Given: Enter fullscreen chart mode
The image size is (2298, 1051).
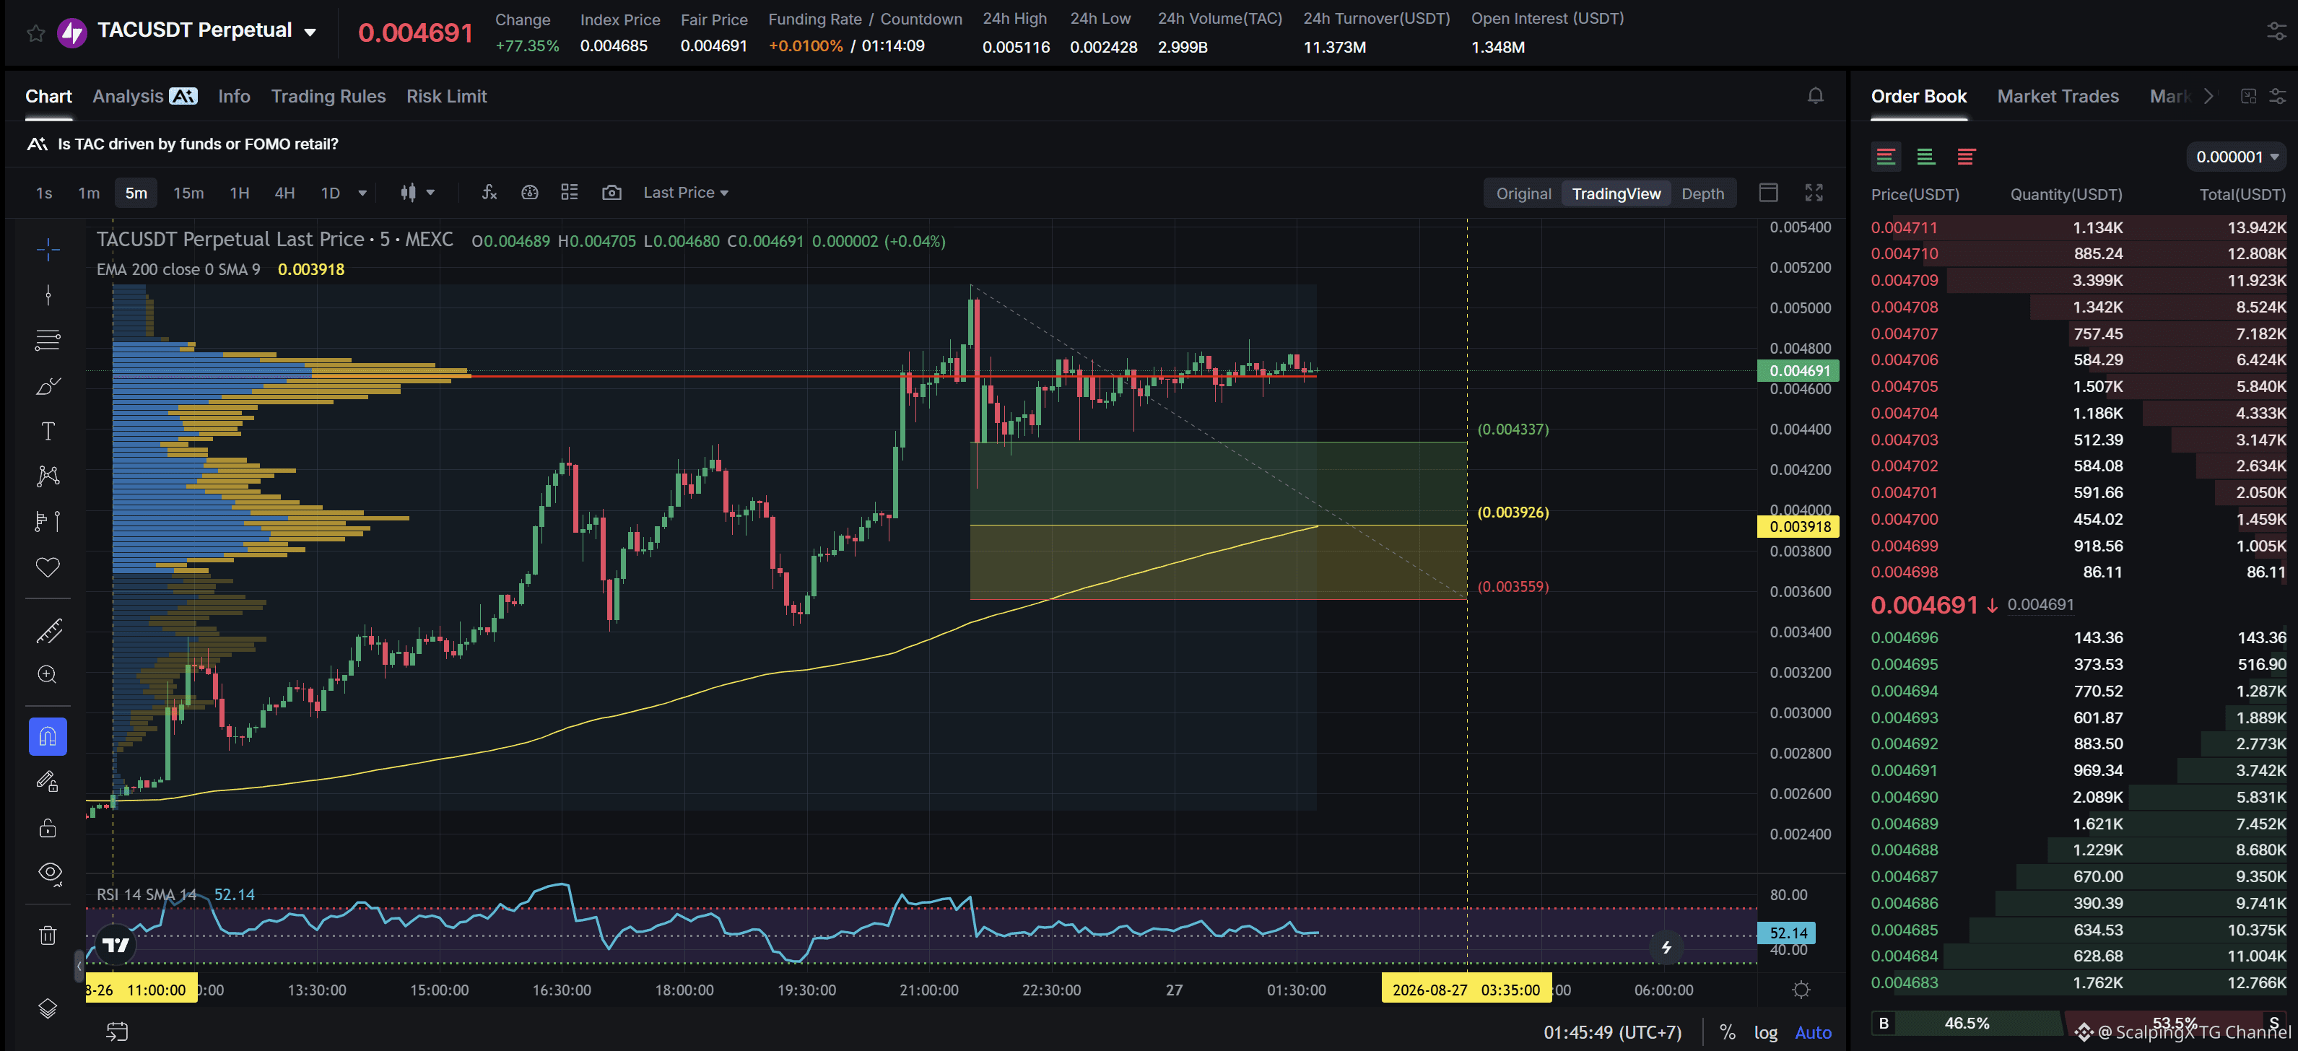Looking at the screenshot, I should (1814, 192).
